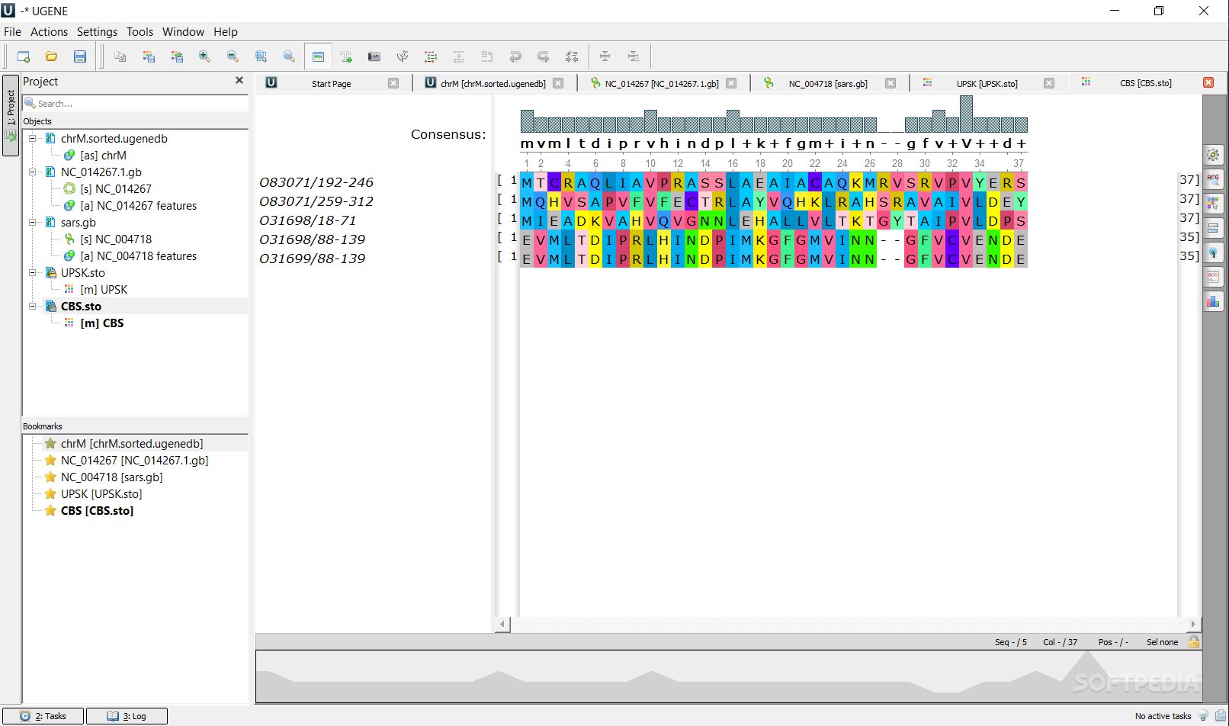1229x726 pixels.
Task: Close the CBS [CBS.sto] tab
Action: tap(1208, 82)
